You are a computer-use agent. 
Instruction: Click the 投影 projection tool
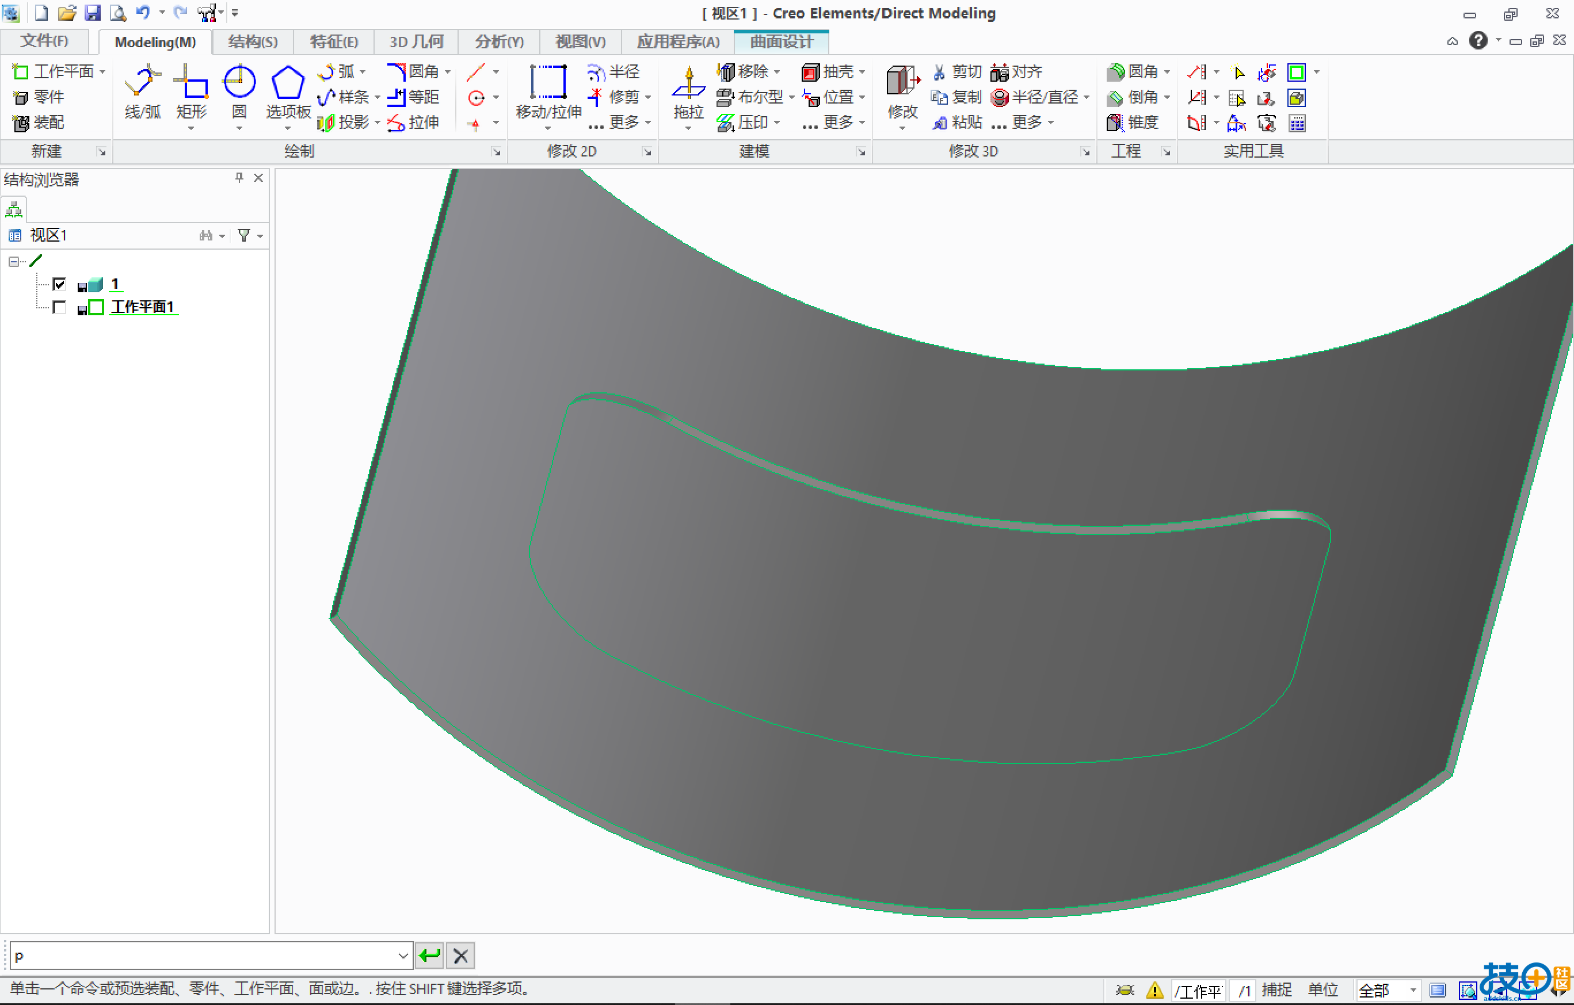tap(344, 122)
